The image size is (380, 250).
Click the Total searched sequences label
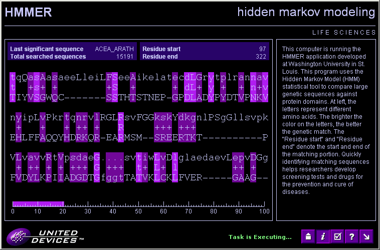click(x=48, y=57)
